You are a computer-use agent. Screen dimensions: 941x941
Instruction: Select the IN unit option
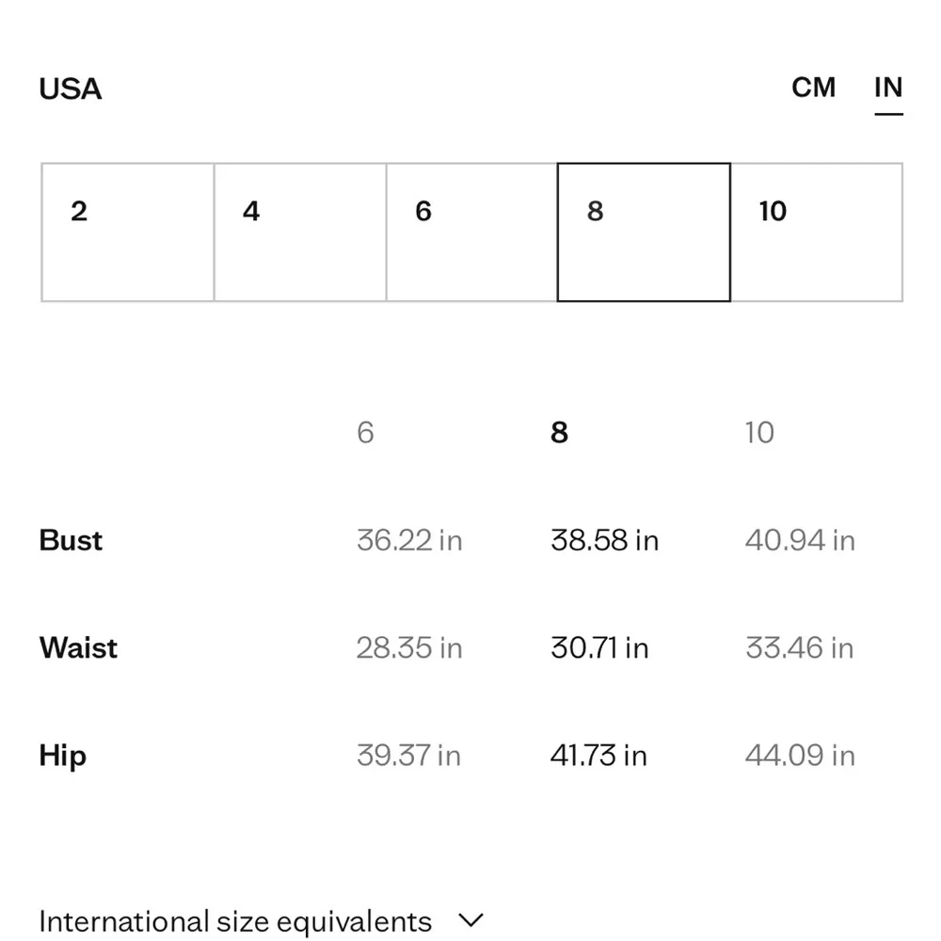[x=888, y=88]
